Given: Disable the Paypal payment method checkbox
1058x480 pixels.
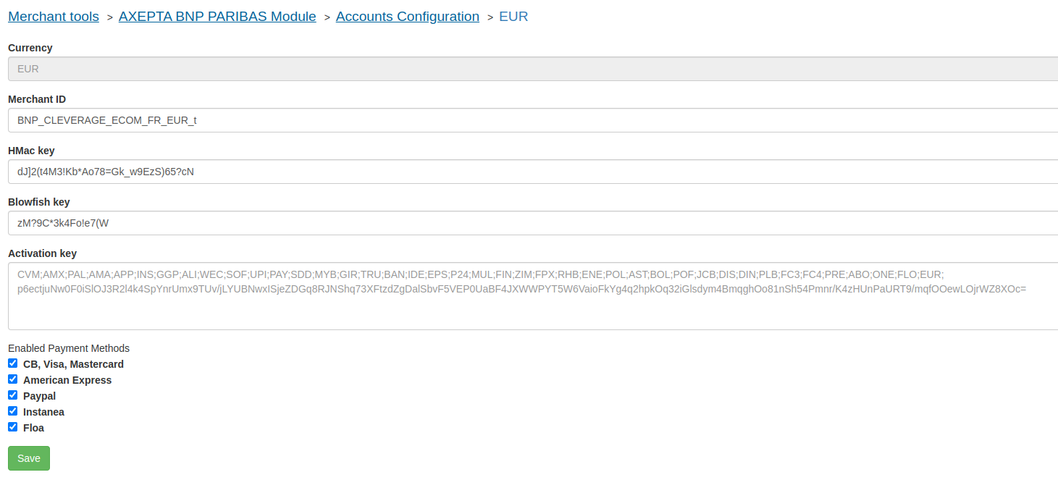Looking at the screenshot, I should pyautogui.click(x=12, y=395).
